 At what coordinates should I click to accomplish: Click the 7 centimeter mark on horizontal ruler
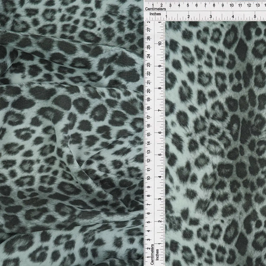205,5
